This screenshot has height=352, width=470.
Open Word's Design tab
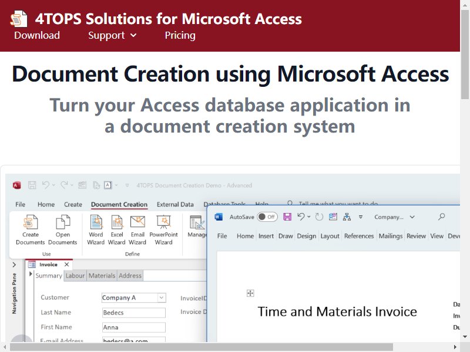[306, 236]
